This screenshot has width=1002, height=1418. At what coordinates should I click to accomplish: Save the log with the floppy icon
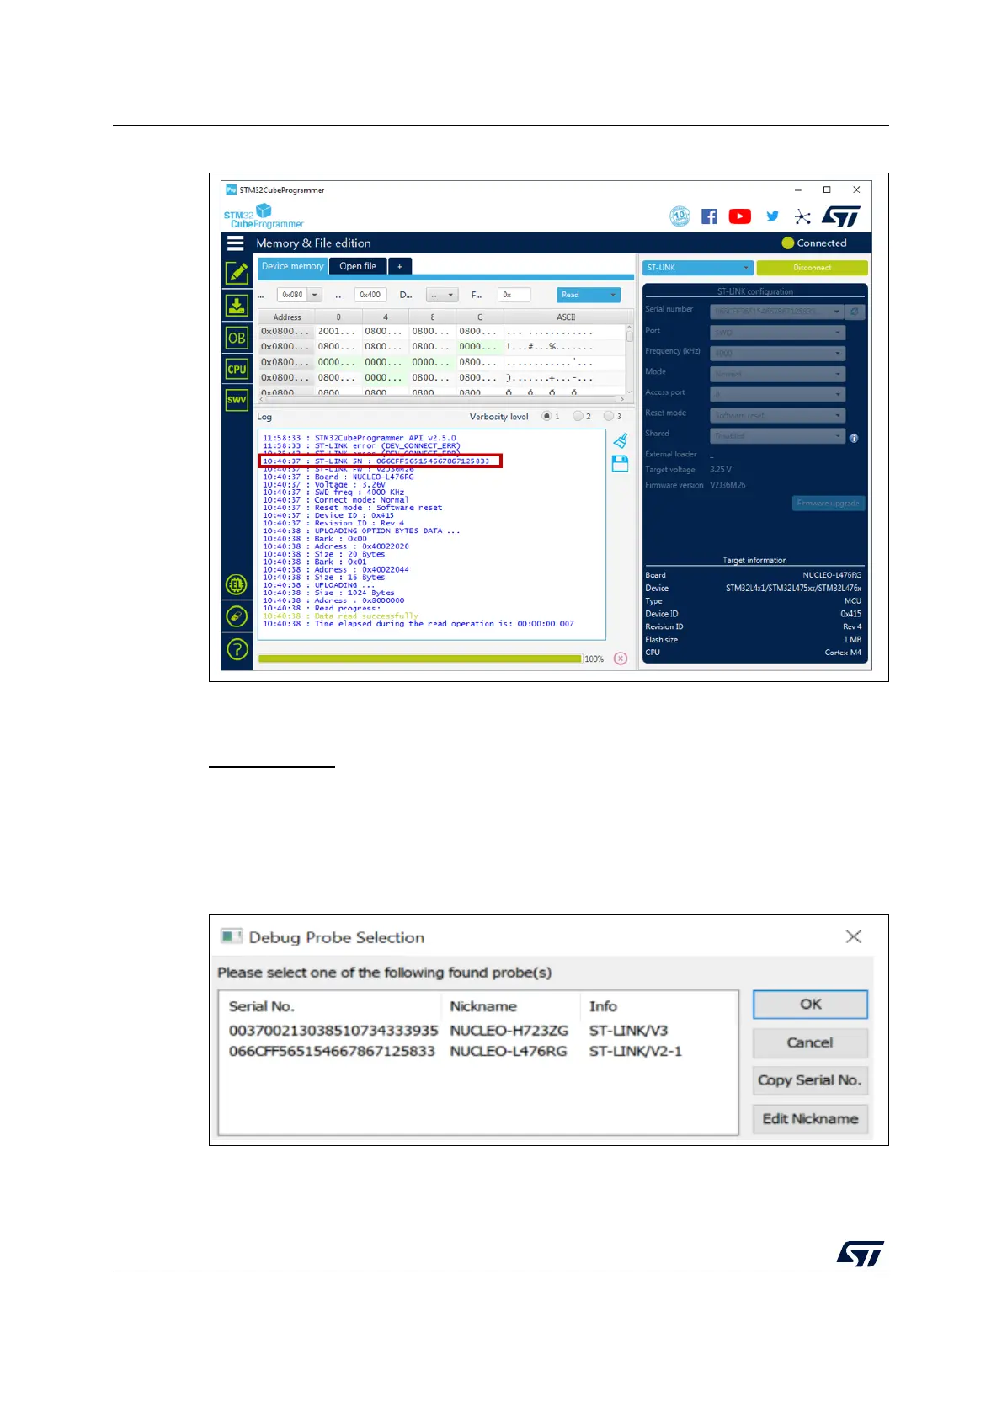point(621,463)
